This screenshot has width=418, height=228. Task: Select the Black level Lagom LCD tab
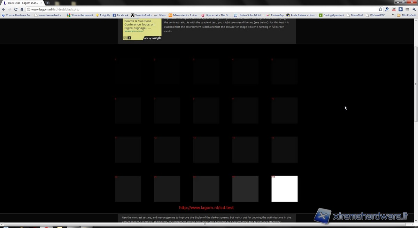coord(22,3)
